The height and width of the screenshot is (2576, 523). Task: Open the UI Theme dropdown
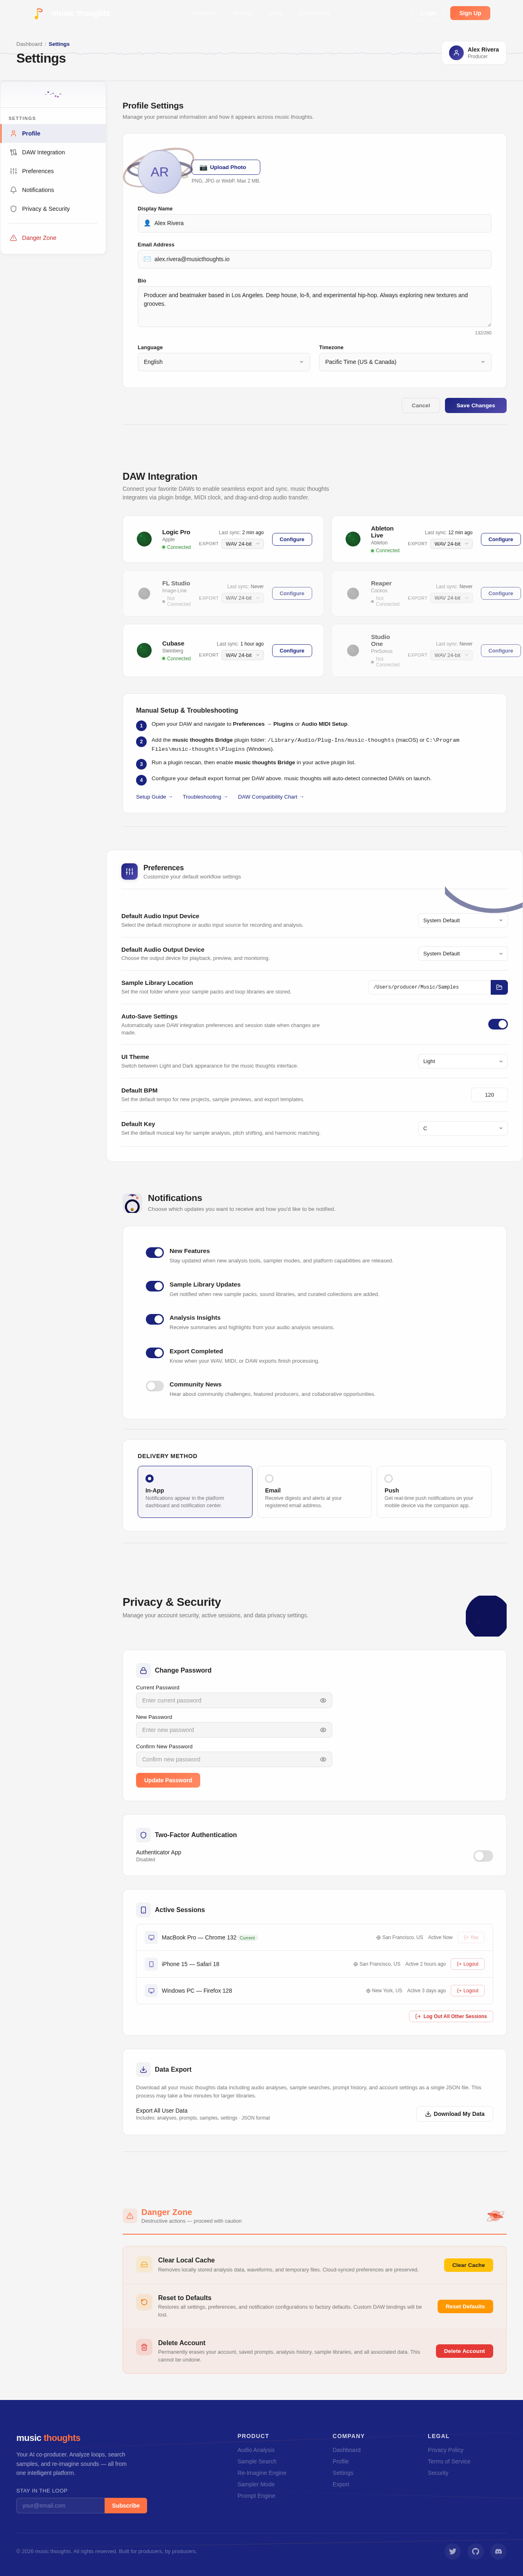(463, 1061)
